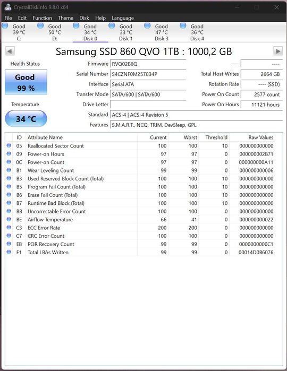Click the Threshold column header
Viewport: 287px width, 371px height.
tap(214, 137)
